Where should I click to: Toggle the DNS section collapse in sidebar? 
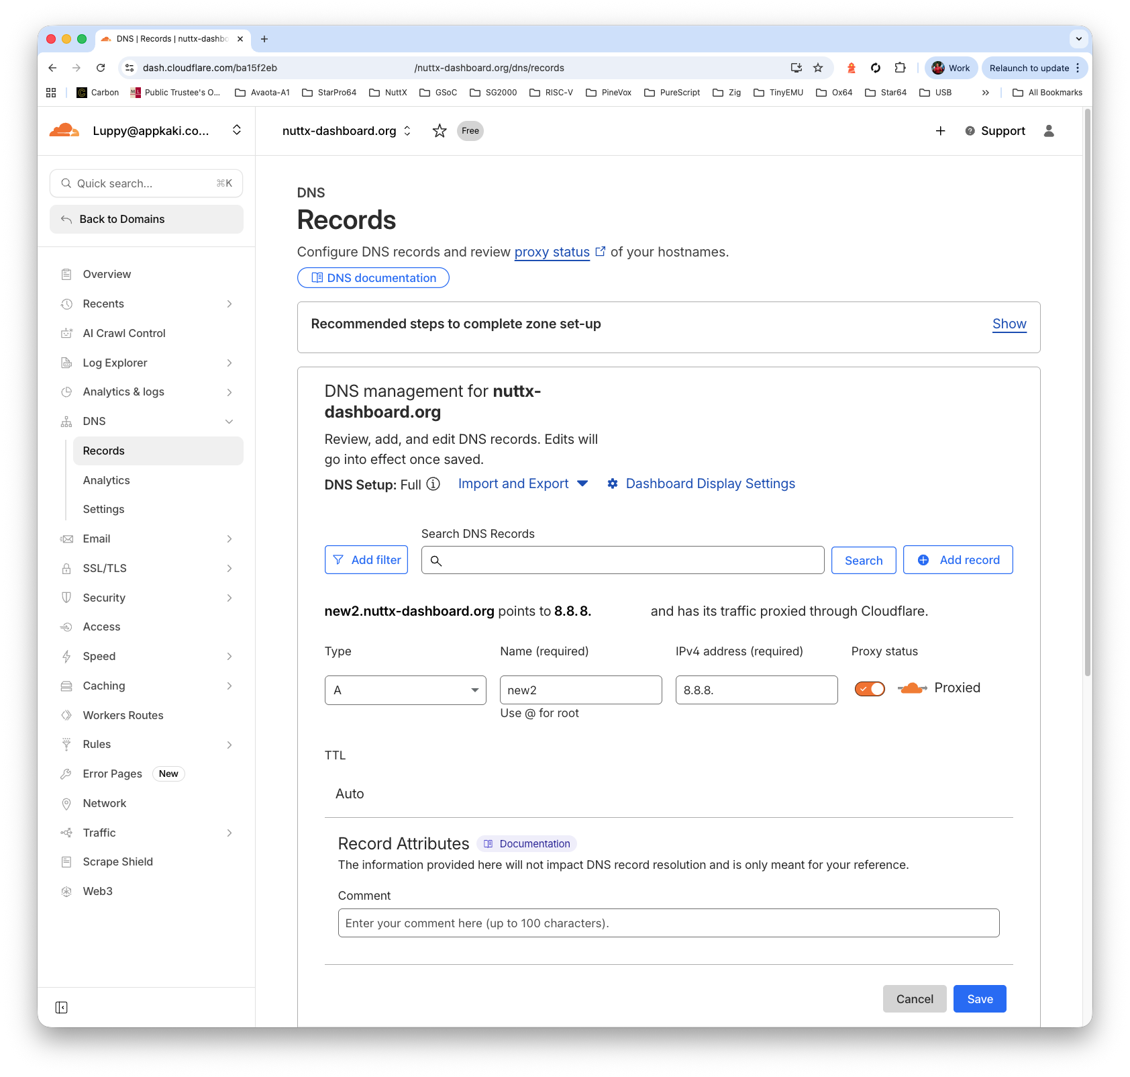tap(230, 421)
